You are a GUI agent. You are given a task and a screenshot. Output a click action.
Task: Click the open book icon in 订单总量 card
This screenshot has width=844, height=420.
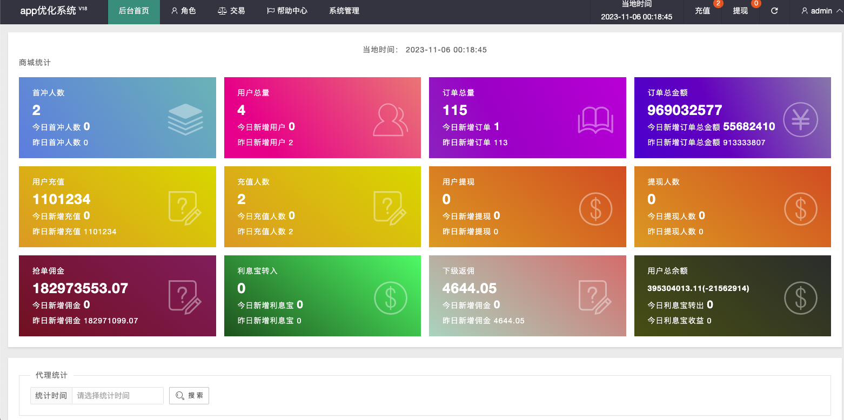tap(595, 119)
